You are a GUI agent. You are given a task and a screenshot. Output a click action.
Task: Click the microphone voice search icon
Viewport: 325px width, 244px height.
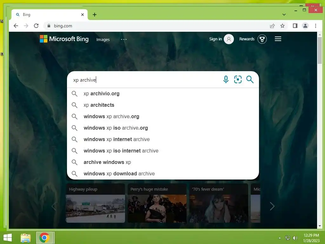(226, 79)
